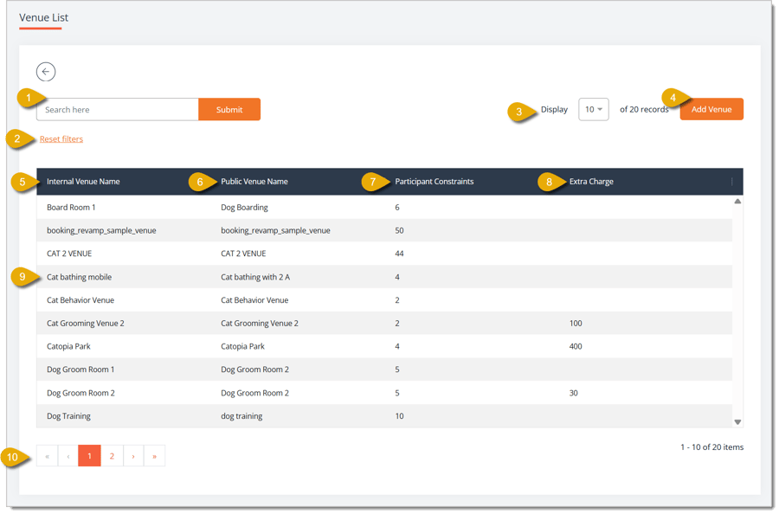Select CAT 2 VENUE public name cell

coord(244,254)
